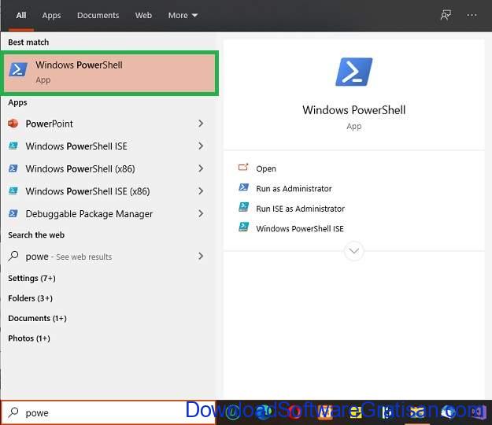Expand more actions with circular down chevron

[354, 251]
